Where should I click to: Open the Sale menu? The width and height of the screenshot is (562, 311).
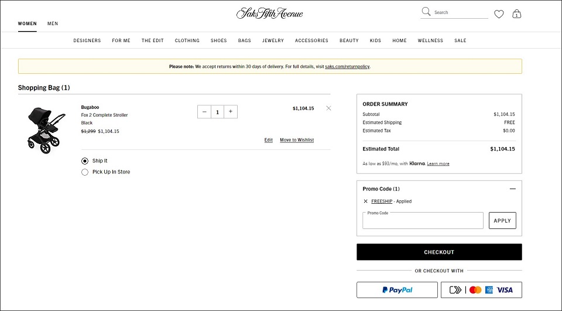point(460,40)
